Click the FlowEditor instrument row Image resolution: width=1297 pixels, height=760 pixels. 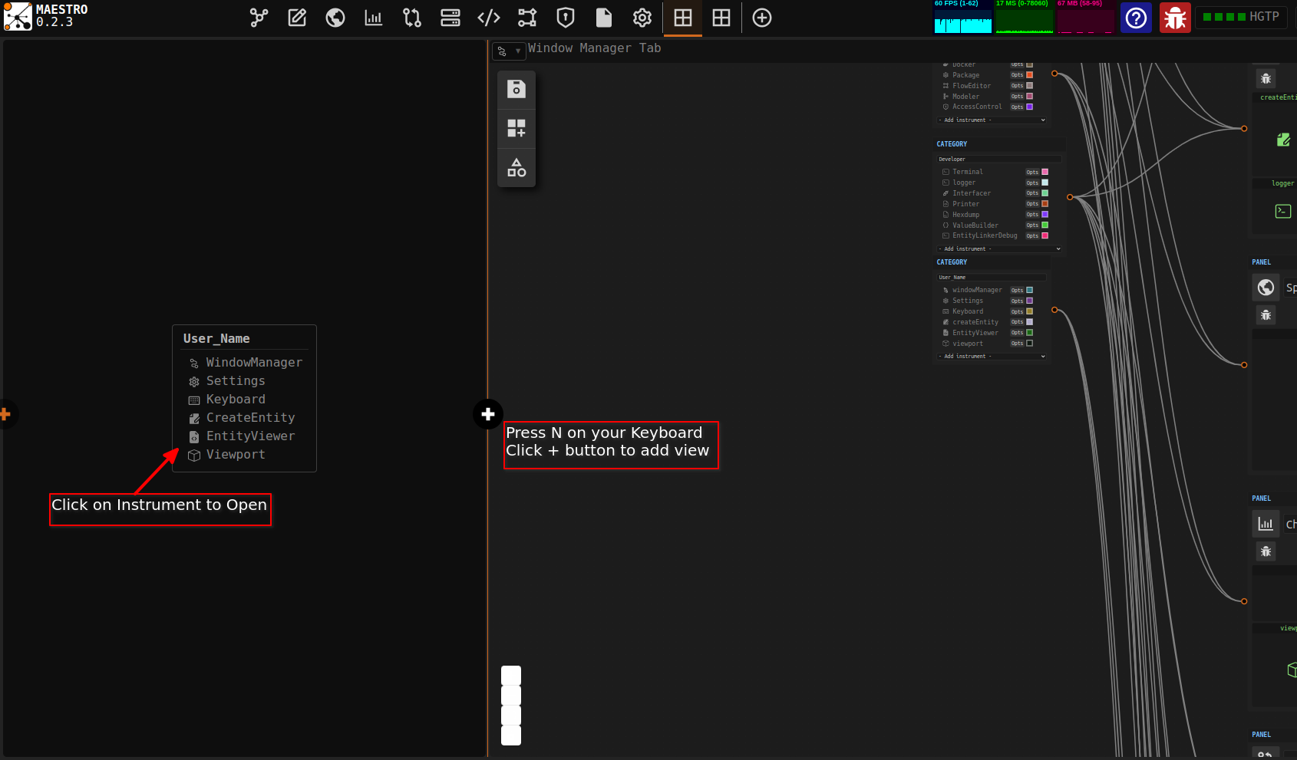[987, 86]
